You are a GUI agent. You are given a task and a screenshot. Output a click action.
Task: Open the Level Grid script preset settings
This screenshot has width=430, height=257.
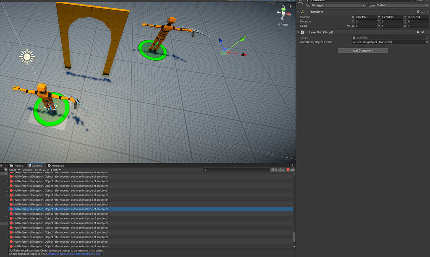[x=422, y=32]
